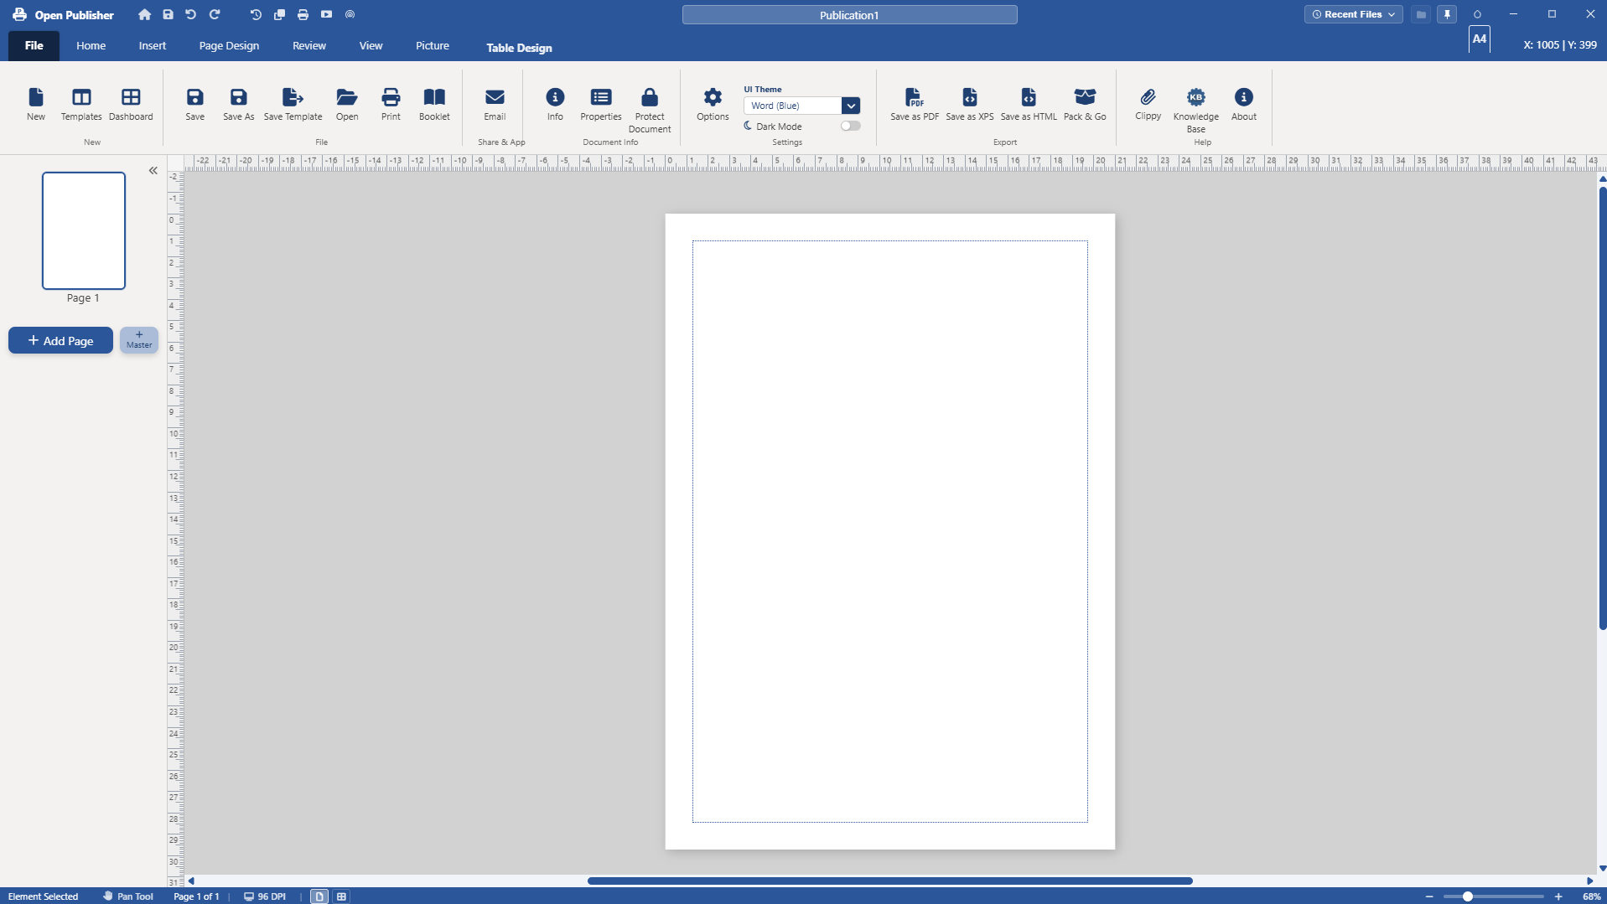The image size is (1607, 904).
Task: Open the Table Design tab
Action: pos(519,48)
